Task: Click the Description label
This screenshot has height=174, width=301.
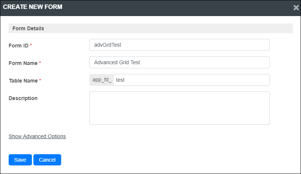Action: tap(23, 98)
